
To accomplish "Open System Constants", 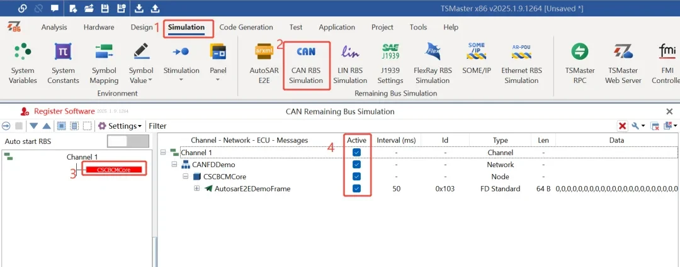I will (63, 63).
